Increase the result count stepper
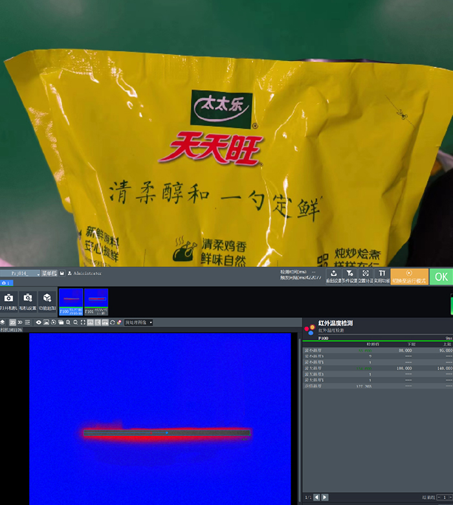The image size is (453, 505). click(450, 495)
